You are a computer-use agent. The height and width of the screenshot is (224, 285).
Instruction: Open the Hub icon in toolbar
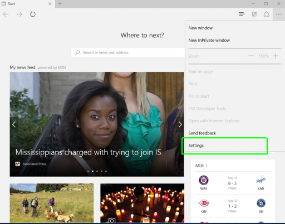point(242,14)
